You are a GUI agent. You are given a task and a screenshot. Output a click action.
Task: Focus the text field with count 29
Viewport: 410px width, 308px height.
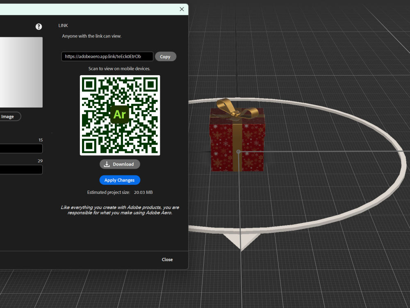21,170
